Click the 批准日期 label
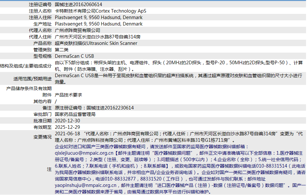This screenshot has width=307, height=195. pyautogui.click(x=42, y=121)
